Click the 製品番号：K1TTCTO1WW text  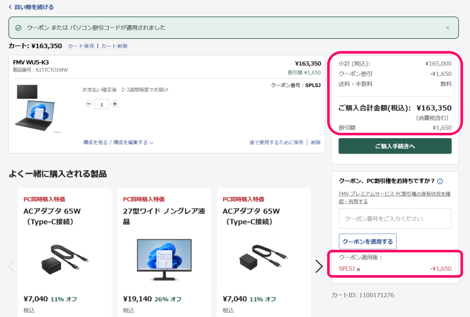(x=41, y=70)
